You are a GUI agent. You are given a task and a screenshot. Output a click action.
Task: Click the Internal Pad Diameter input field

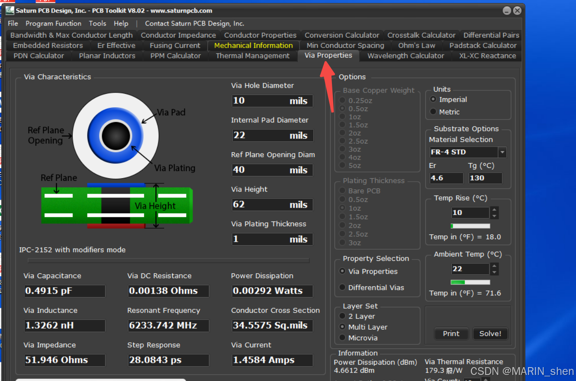pos(272,135)
